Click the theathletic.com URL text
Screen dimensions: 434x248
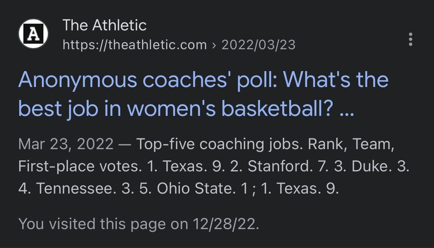pyautogui.click(x=135, y=45)
